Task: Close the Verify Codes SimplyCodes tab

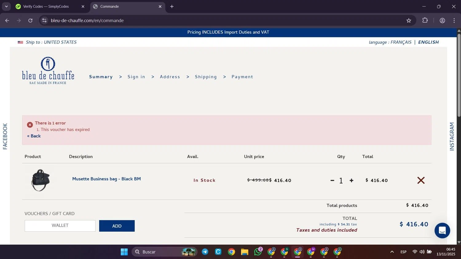Action: [x=83, y=6]
